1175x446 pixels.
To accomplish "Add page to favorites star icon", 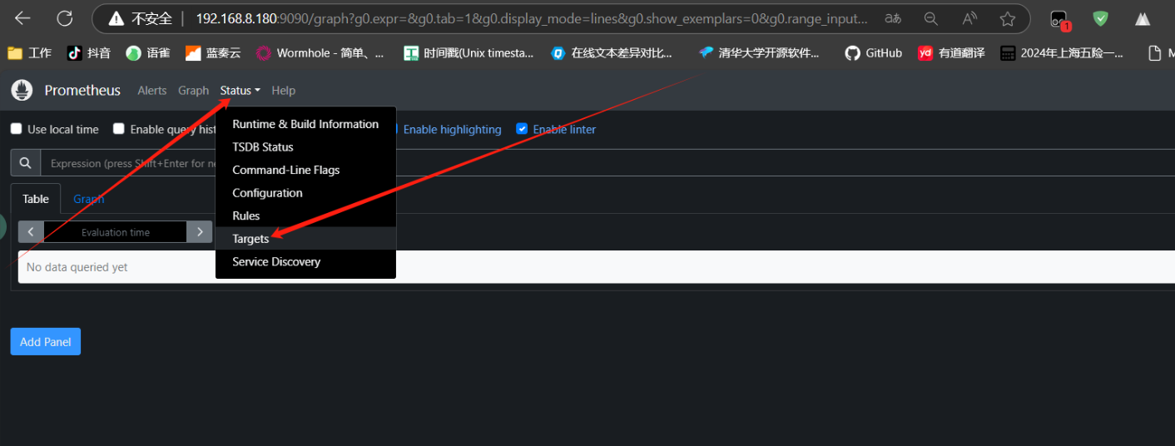I will tap(1008, 18).
